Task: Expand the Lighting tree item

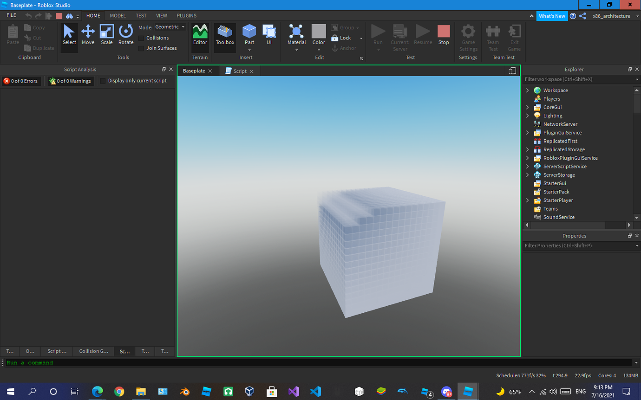Action: point(527,115)
